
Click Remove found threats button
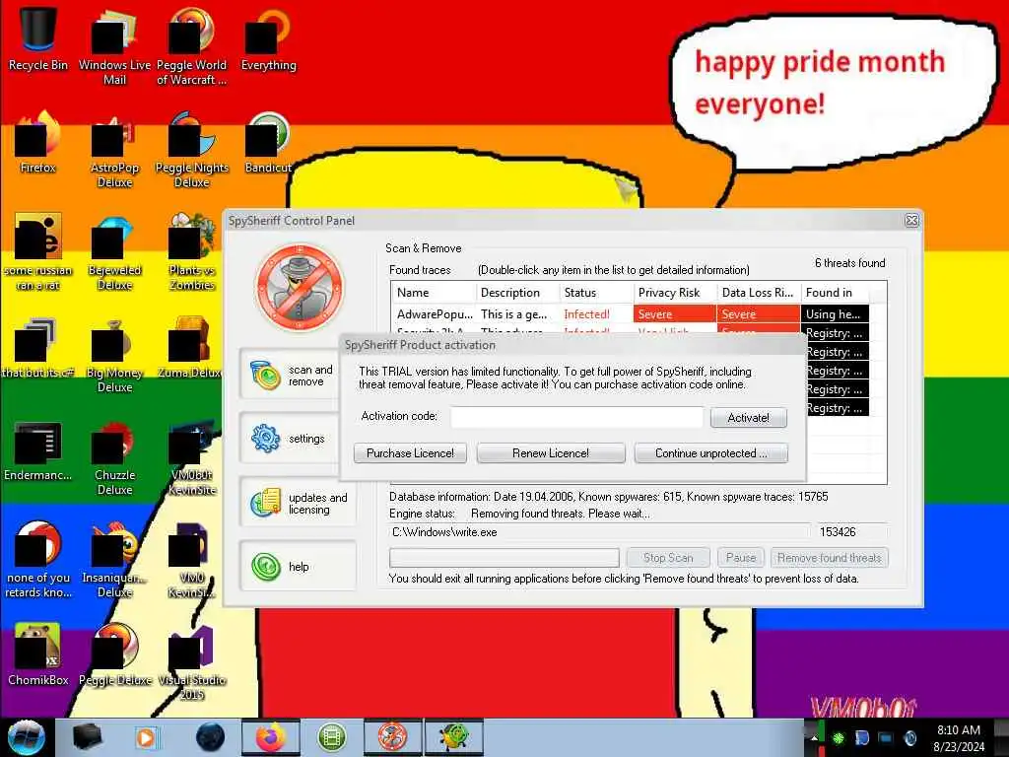829,558
